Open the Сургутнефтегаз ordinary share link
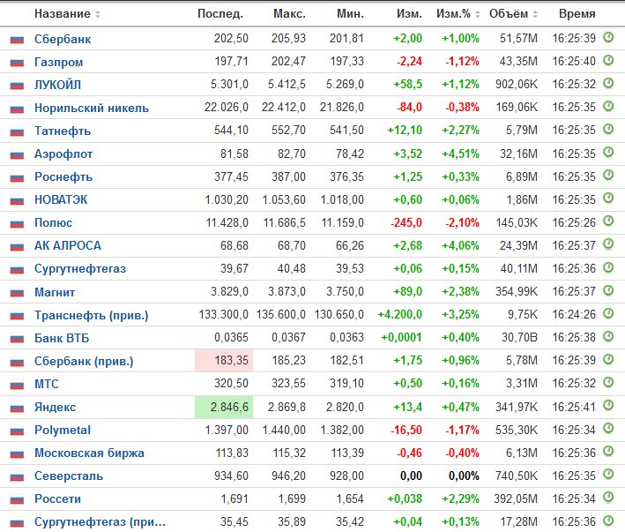The image size is (625, 532). coord(80,269)
